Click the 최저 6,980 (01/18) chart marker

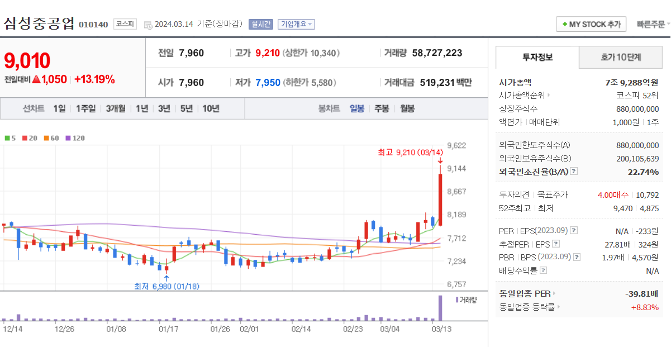(x=166, y=286)
